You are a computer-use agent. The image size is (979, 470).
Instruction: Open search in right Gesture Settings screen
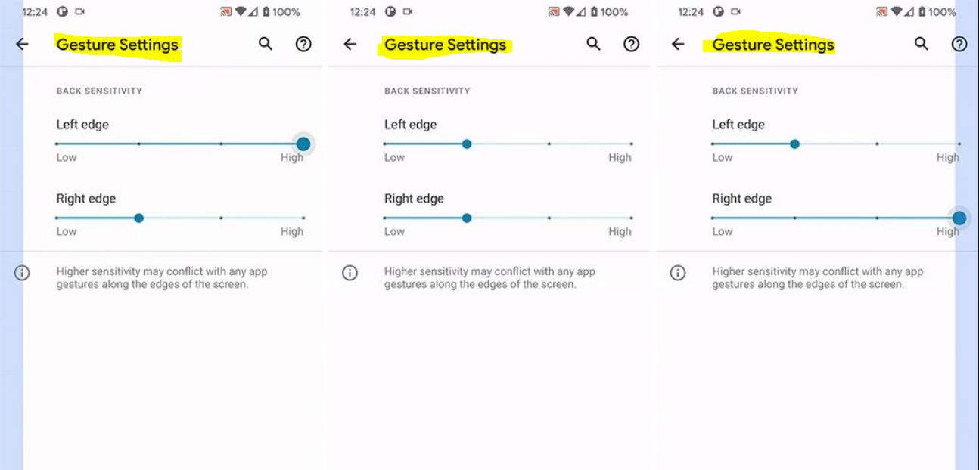pyautogui.click(x=921, y=44)
